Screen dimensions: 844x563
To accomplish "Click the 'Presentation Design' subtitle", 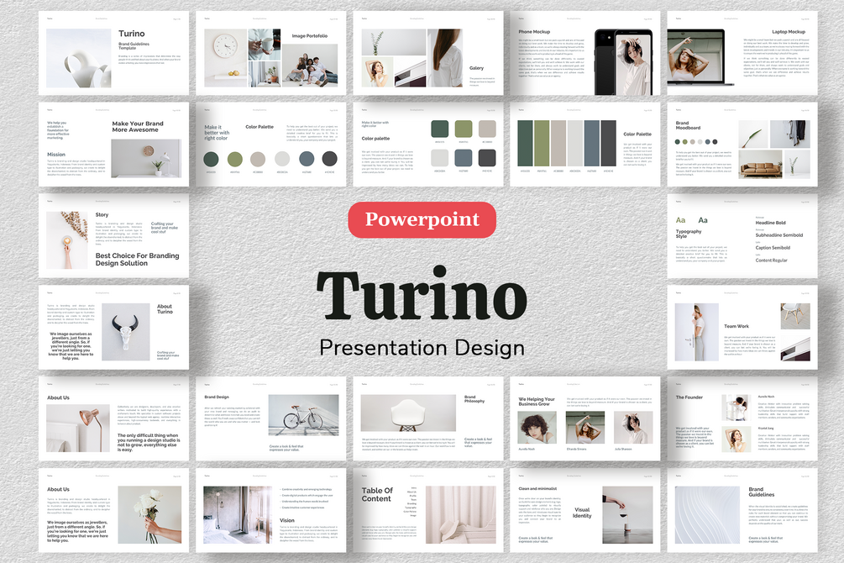I will pyautogui.click(x=422, y=348).
